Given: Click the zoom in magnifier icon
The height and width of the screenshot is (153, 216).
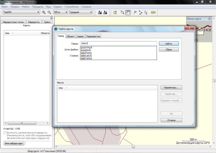Looking at the screenshot, I should point(44,12).
